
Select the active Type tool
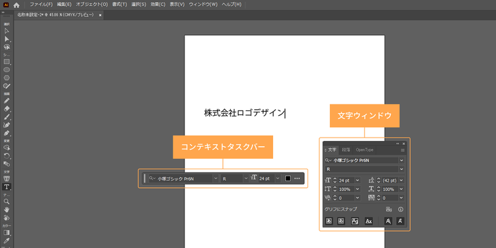coord(7,187)
